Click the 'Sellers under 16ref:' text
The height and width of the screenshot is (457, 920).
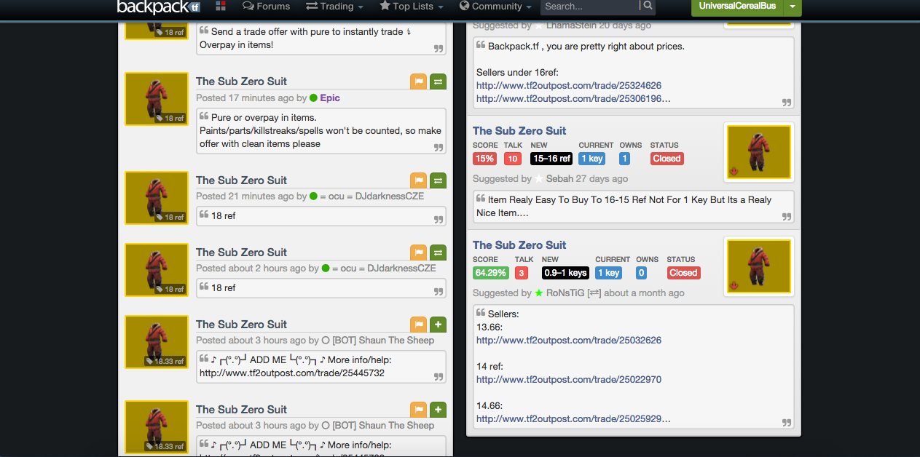tap(518, 72)
